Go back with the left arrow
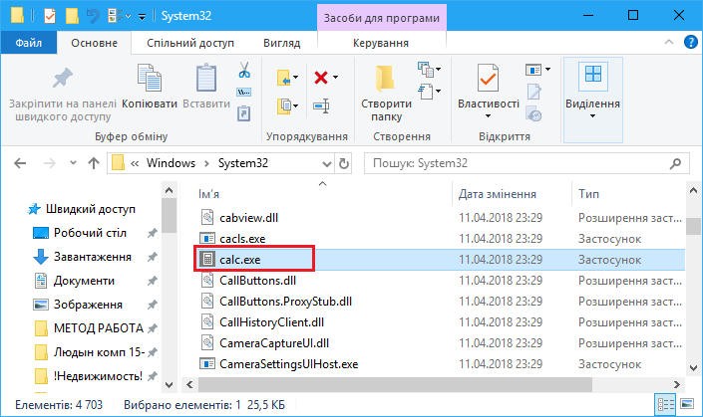The width and height of the screenshot is (703, 417). click(20, 163)
